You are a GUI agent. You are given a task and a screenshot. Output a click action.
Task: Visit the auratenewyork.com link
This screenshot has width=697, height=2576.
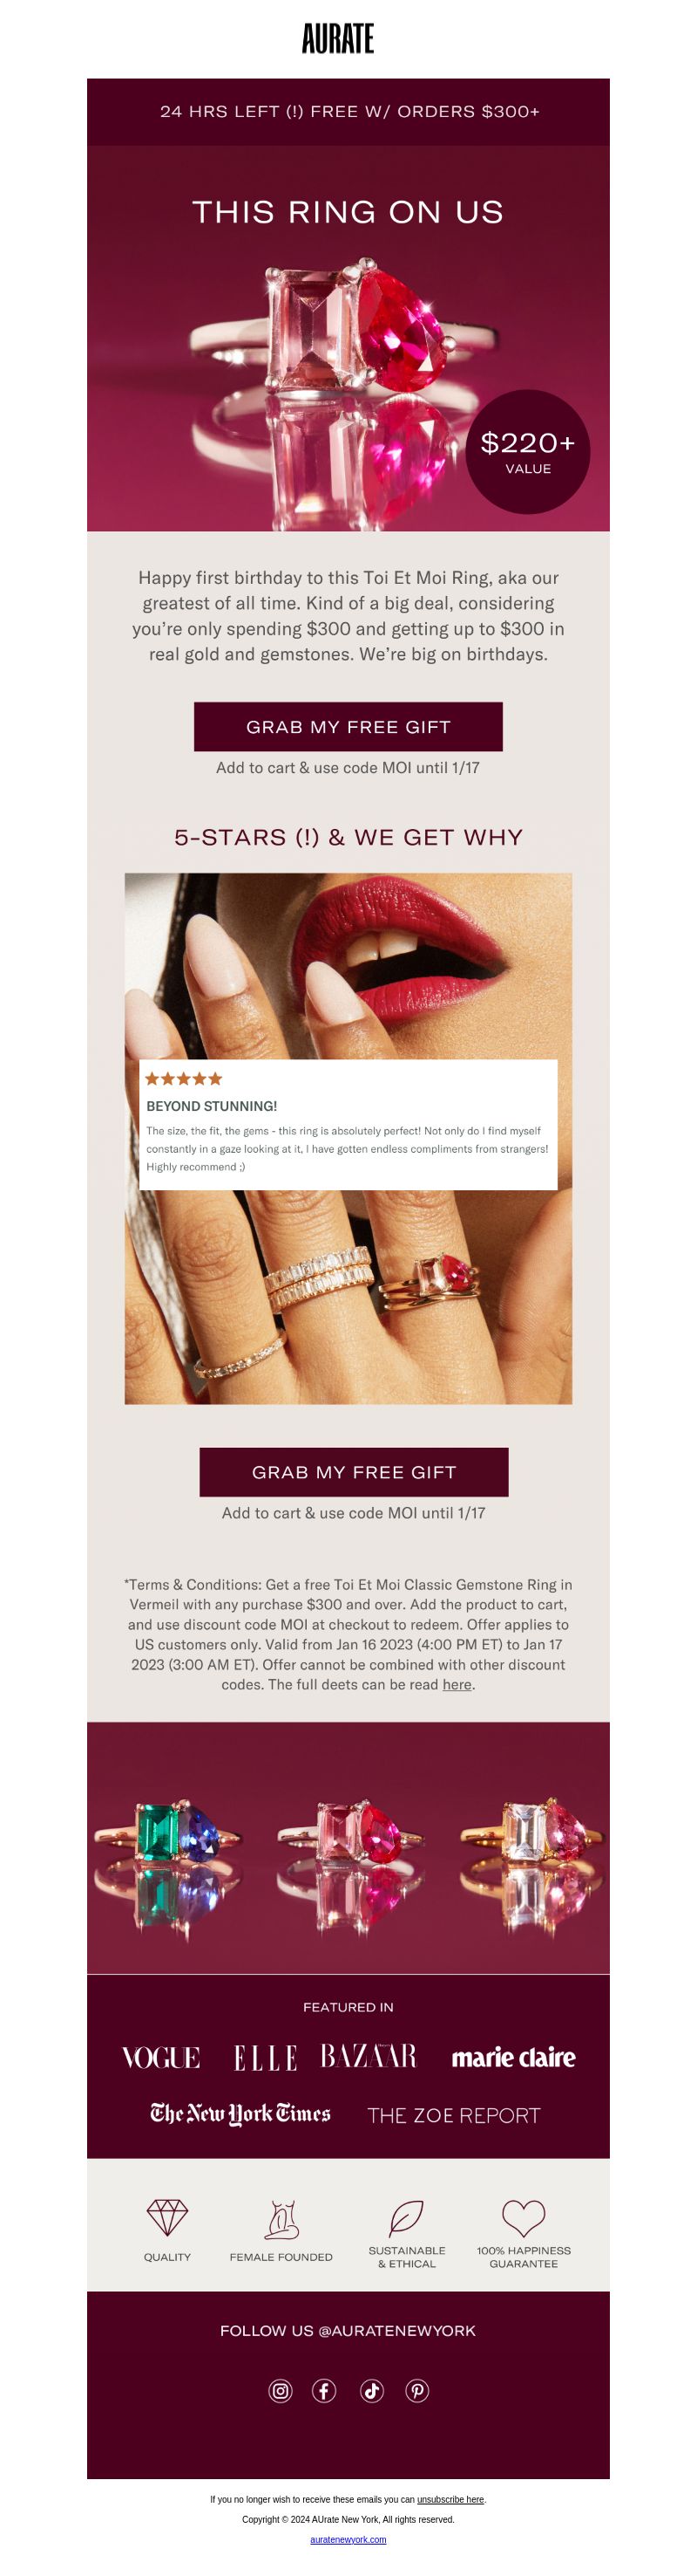(348, 2539)
